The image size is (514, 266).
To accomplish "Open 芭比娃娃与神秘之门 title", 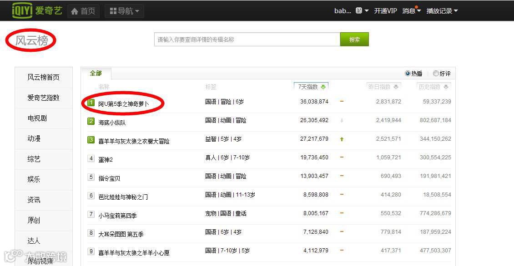I will pos(123,197).
